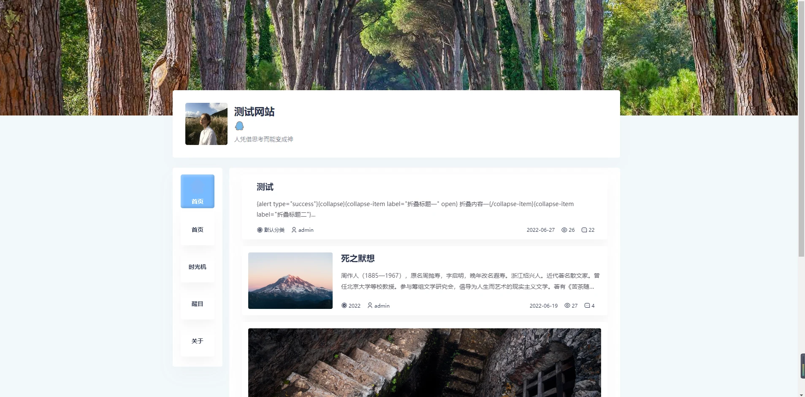
Task: Click the profile avatar photo of woman
Action: [206, 124]
